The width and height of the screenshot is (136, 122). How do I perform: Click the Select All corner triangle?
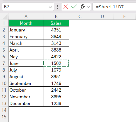(5, 17)
